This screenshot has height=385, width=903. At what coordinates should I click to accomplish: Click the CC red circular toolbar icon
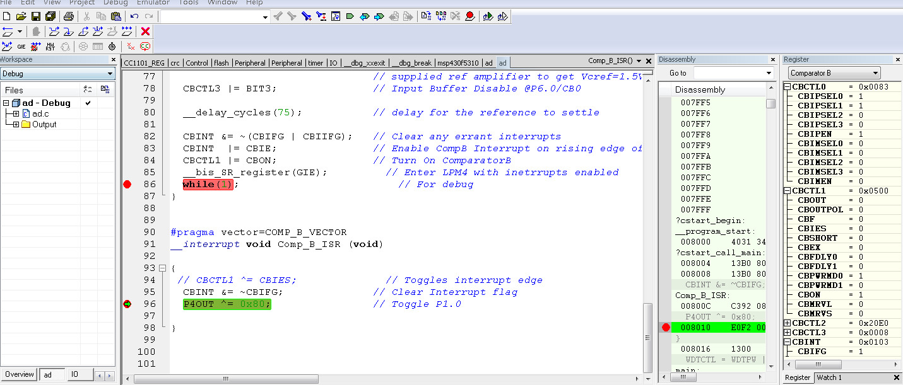pos(145,46)
